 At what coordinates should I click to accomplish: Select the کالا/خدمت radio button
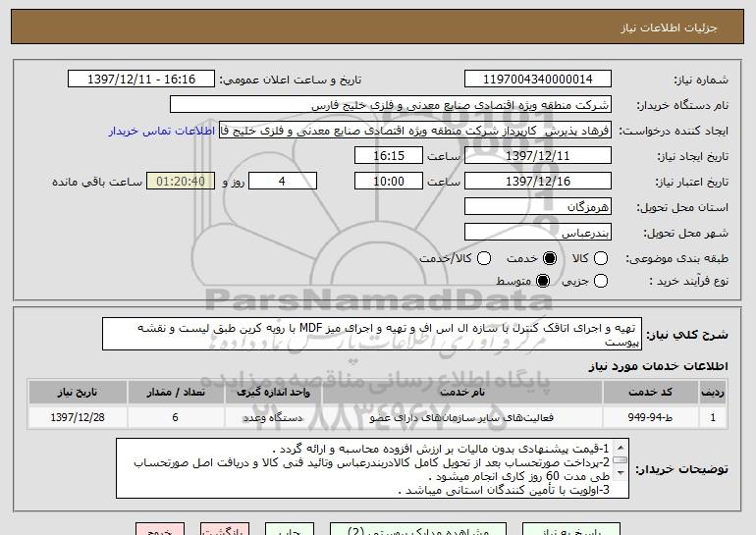tap(484, 258)
